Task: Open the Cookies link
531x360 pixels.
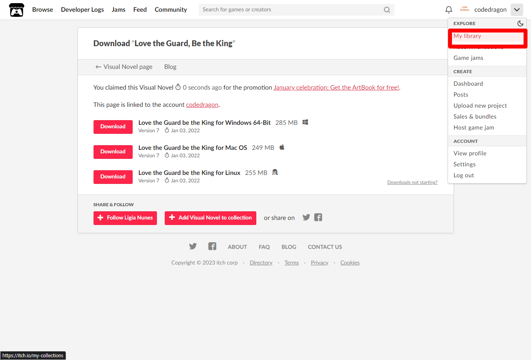Action: 350,263
